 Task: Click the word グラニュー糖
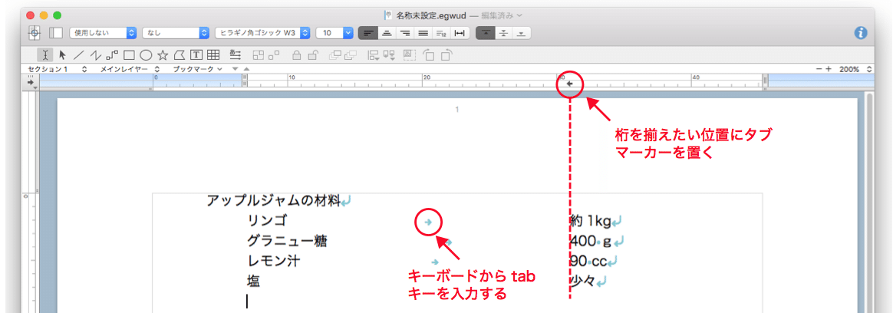point(287,242)
